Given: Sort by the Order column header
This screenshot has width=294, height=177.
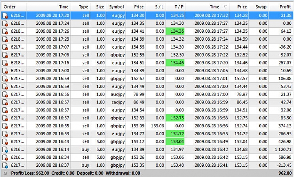Looking at the screenshot, I should (9, 7).
